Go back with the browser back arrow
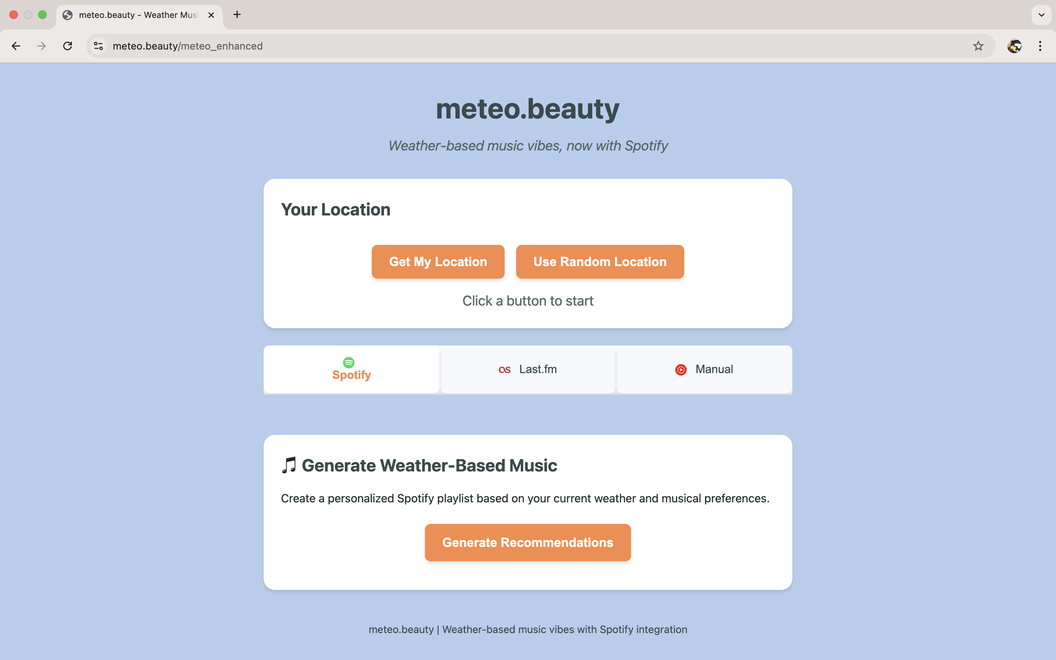This screenshot has height=660, width=1056. [16, 46]
